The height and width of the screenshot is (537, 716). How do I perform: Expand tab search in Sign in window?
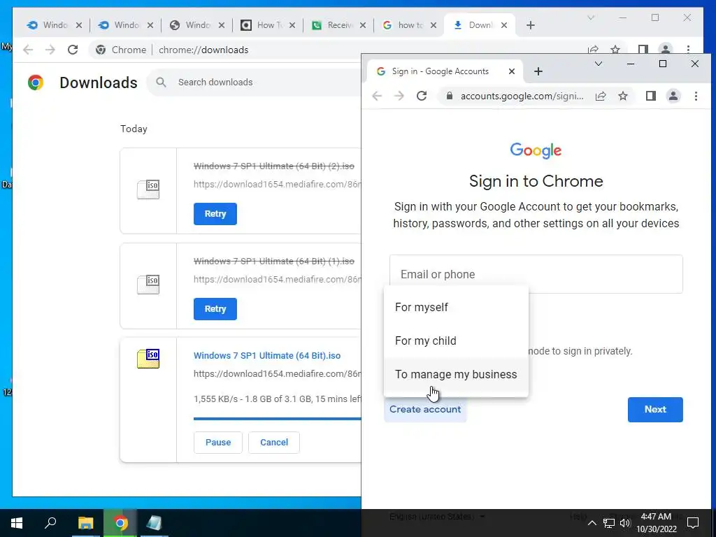599,64
